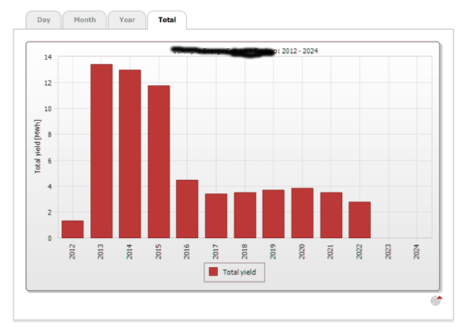Image resolution: width=464 pixels, height=327 pixels.
Task: Click the 2012 yield bar
Action: (72, 229)
